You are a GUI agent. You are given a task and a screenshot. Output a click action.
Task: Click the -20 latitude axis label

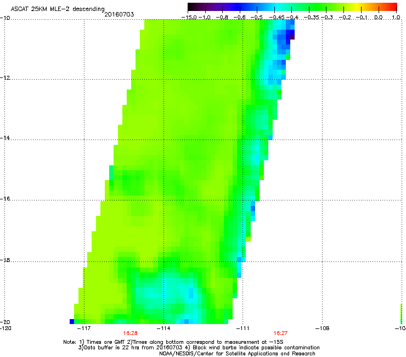point(5,322)
